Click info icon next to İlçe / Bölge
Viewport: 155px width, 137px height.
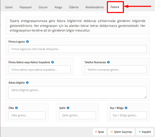pos(126,108)
